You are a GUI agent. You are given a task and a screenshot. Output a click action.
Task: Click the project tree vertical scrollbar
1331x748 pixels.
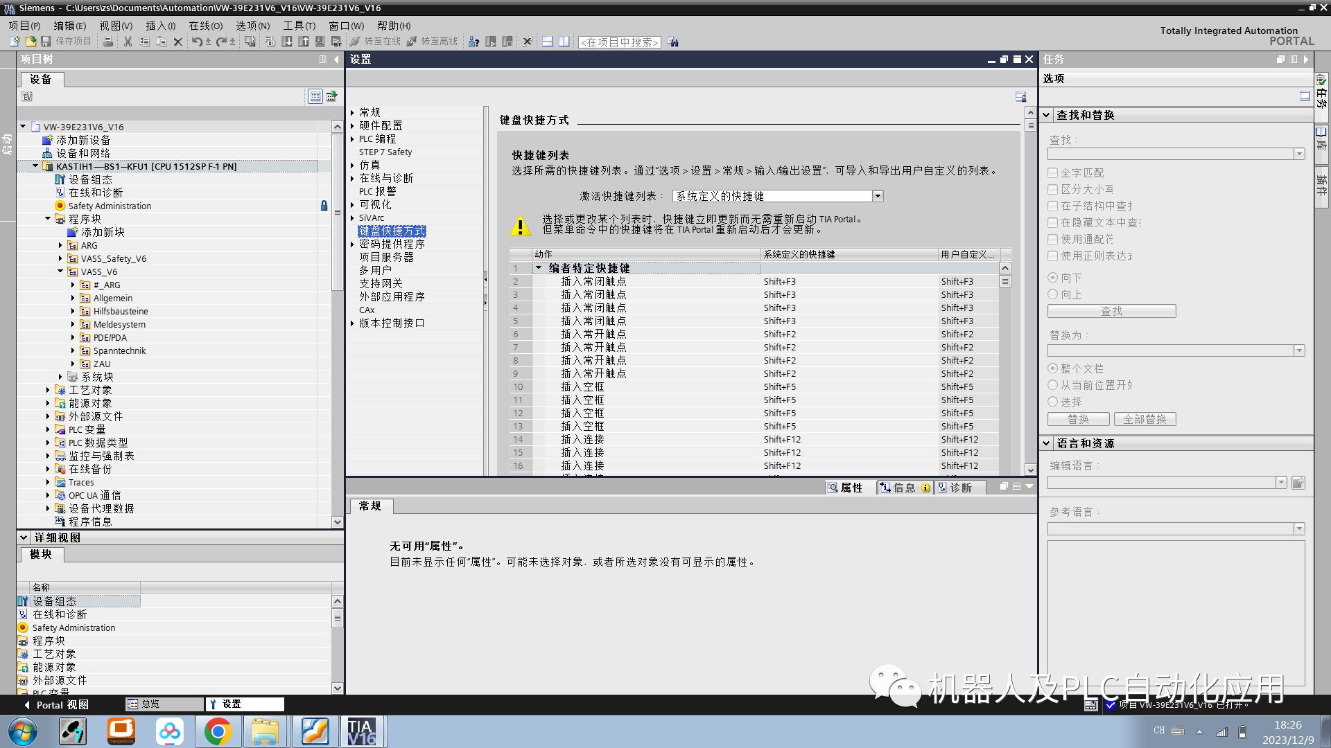[338, 324]
